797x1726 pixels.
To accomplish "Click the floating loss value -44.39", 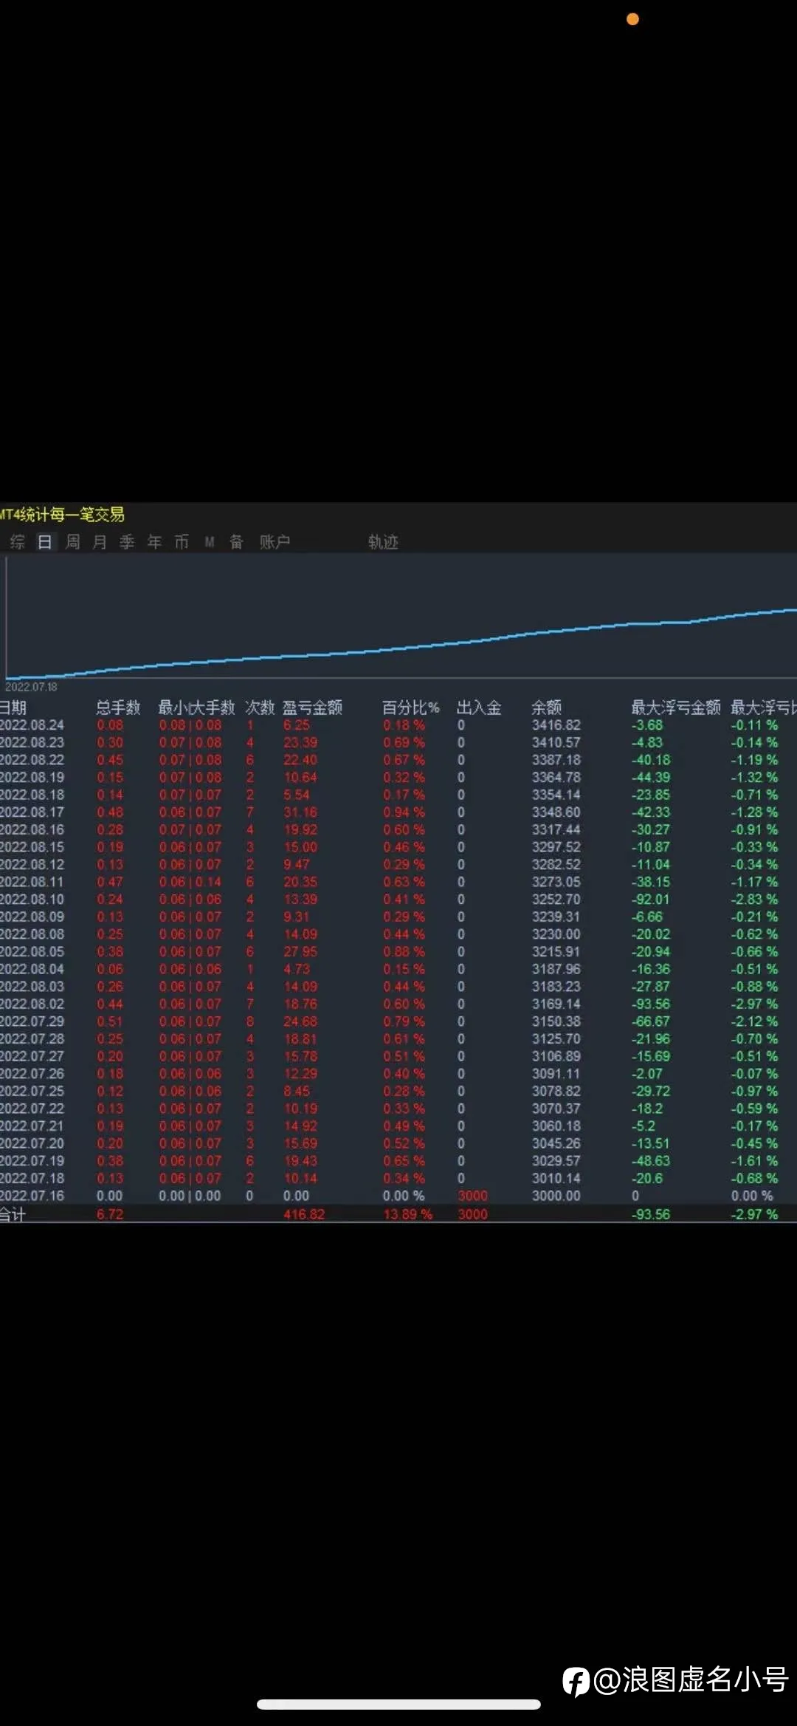I will [651, 777].
